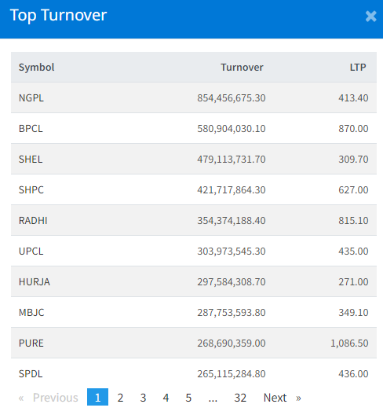383x415 pixels.
Task: Choose the HURJA symbol row
Action: (194, 281)
